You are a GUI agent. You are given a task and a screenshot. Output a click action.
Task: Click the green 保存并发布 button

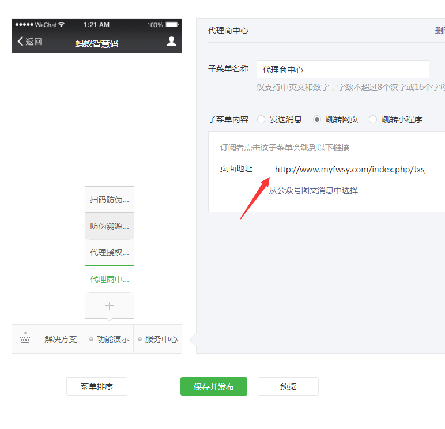[x=214, y=386]
